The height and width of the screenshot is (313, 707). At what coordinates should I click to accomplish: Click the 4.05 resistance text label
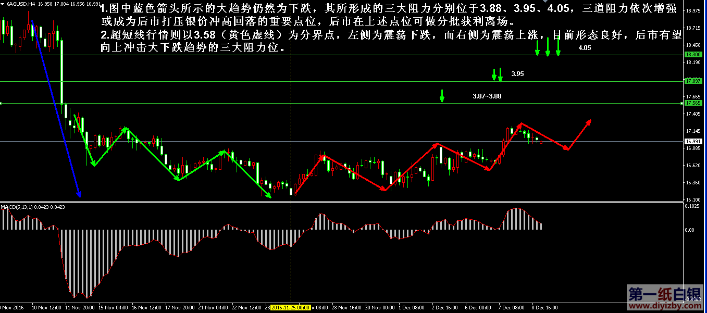[x=585, y=48]
